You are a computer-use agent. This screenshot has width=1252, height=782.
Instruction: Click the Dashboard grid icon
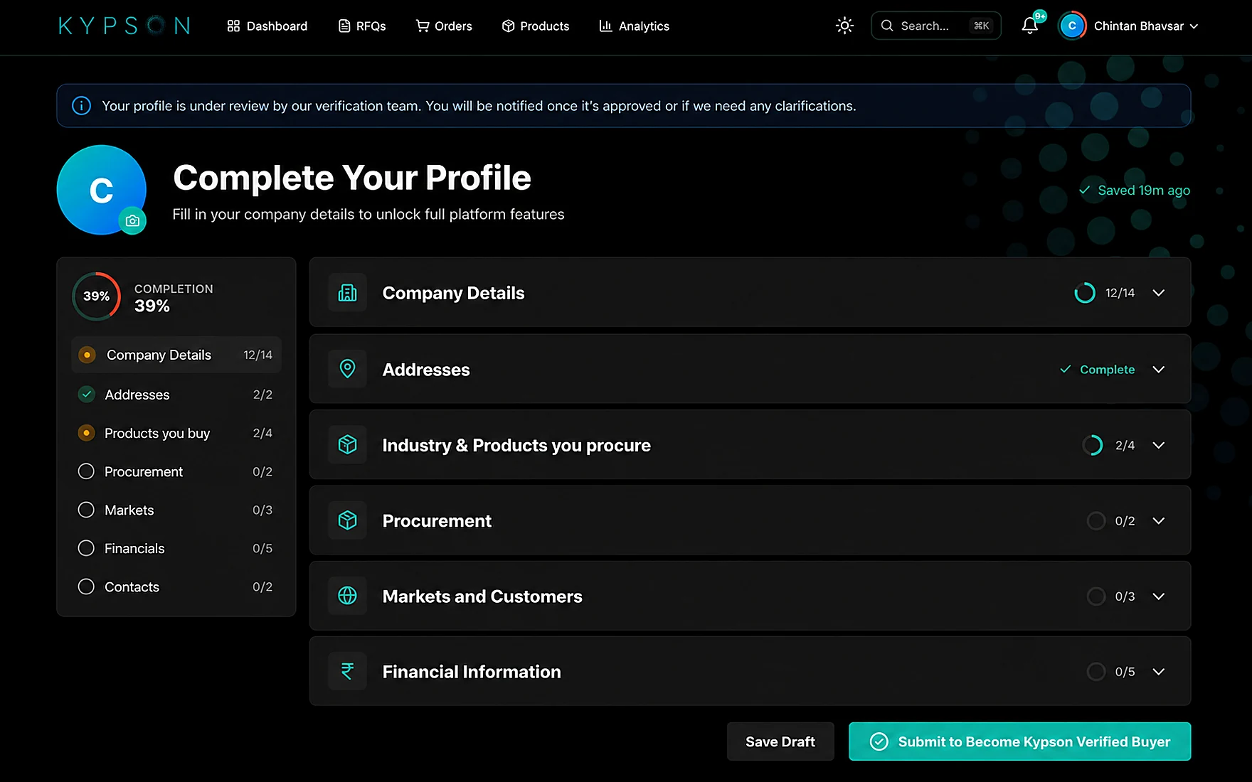(233, 26)
